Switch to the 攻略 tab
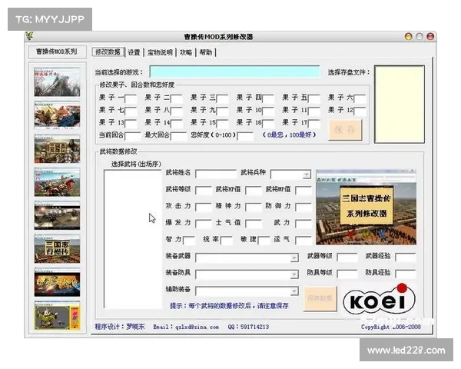Screen dimensions: 461x369 (x=186, y=52)
